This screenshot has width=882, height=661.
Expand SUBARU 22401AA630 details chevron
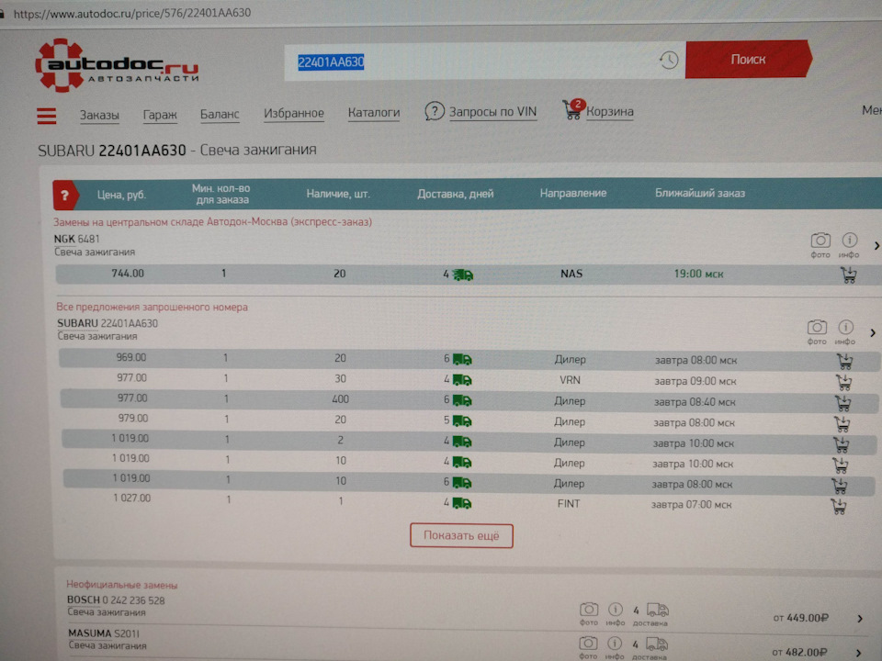point(873,332)
